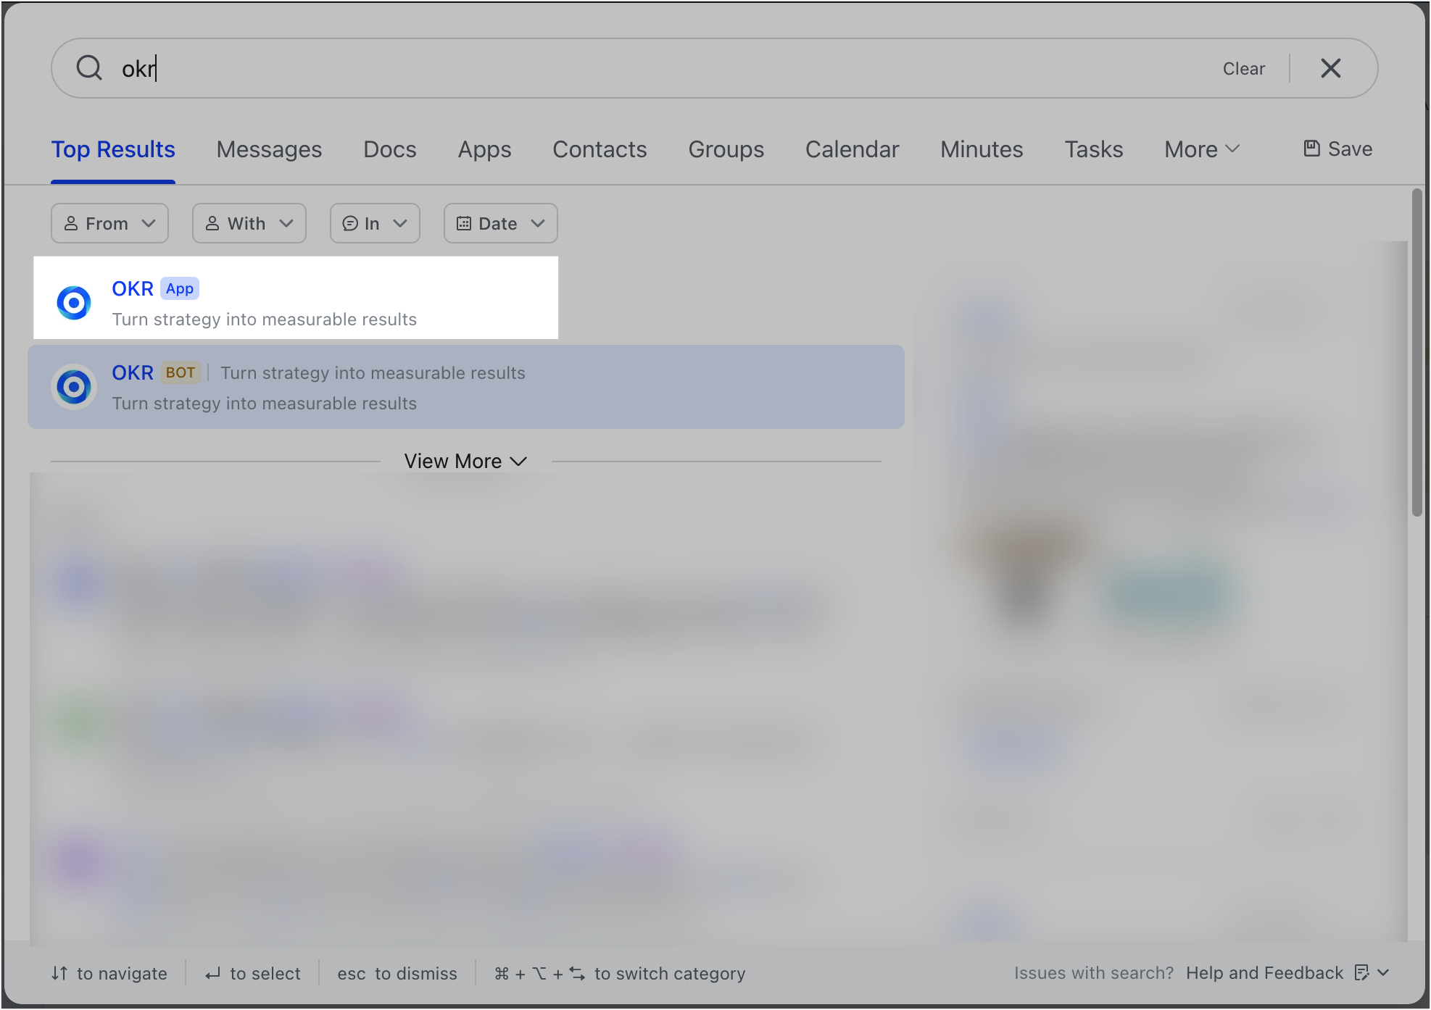
Task: Click the feedback note icon at bottom right
Action: [x=1362, y=973]
